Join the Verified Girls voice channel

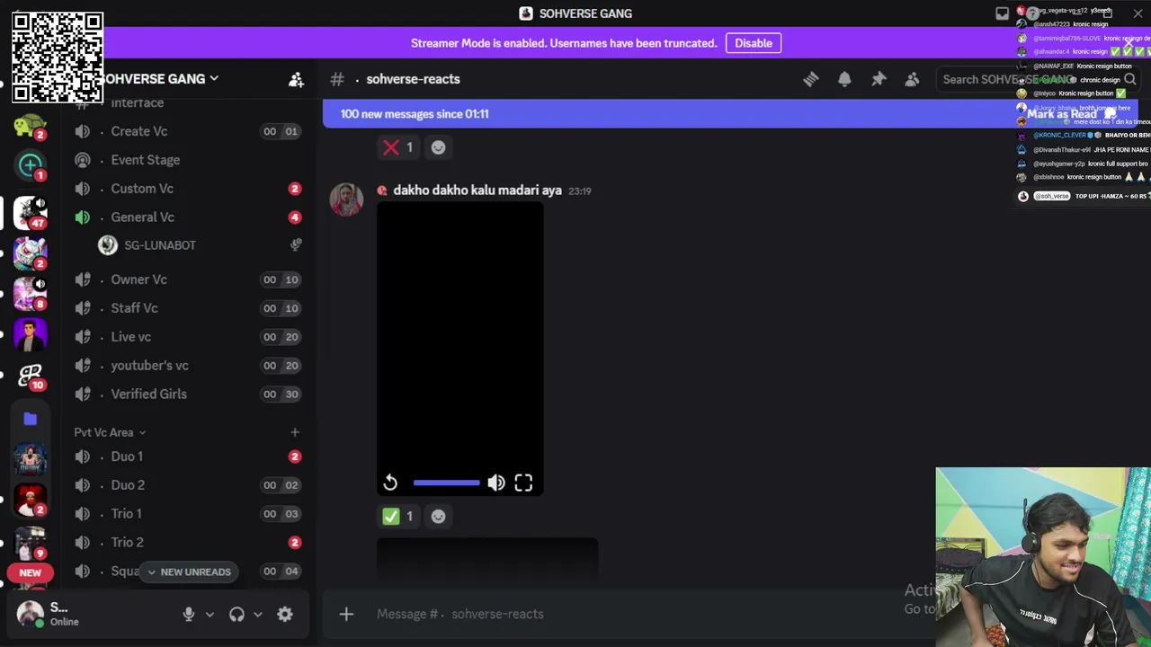[187, 394]
